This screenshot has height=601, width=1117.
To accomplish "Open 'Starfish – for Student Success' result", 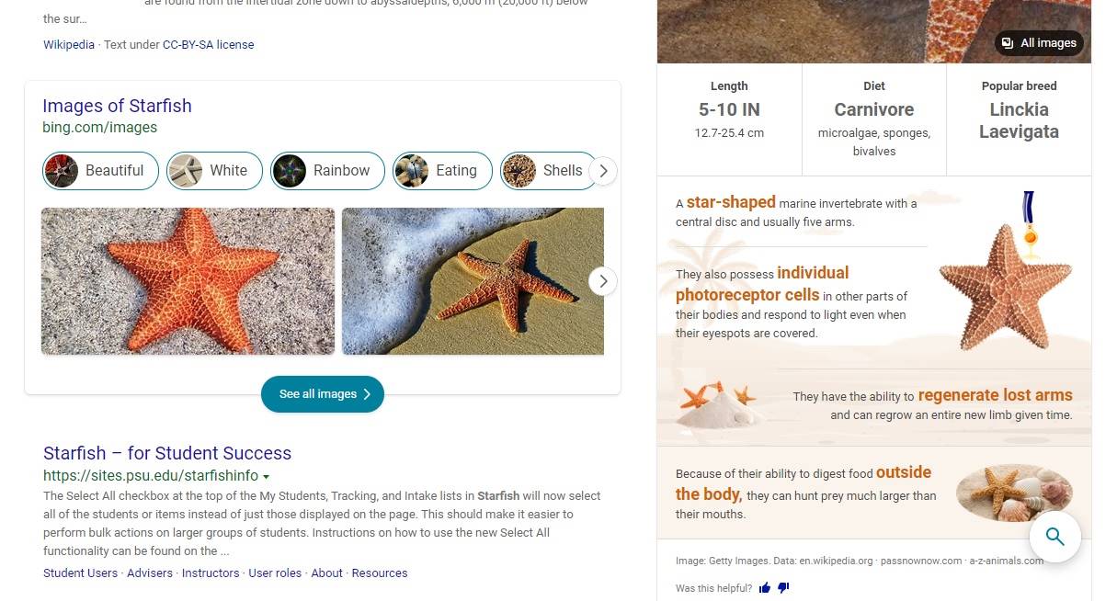I will pyautogui.click(x=166, y=453).
